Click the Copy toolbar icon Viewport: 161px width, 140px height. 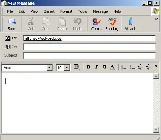46,22
